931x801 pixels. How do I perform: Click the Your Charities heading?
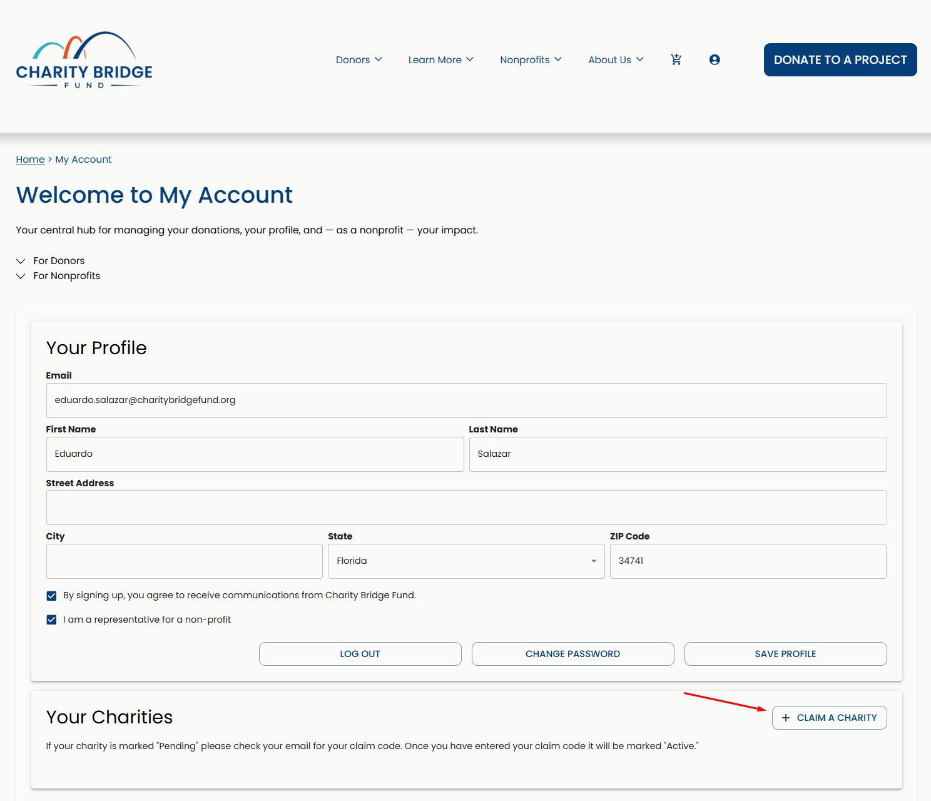tap(109, 717)
